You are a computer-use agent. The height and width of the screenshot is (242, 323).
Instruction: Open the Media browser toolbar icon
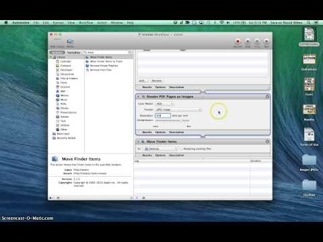point(70,42)
